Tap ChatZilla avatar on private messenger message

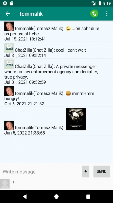point(9,64)
